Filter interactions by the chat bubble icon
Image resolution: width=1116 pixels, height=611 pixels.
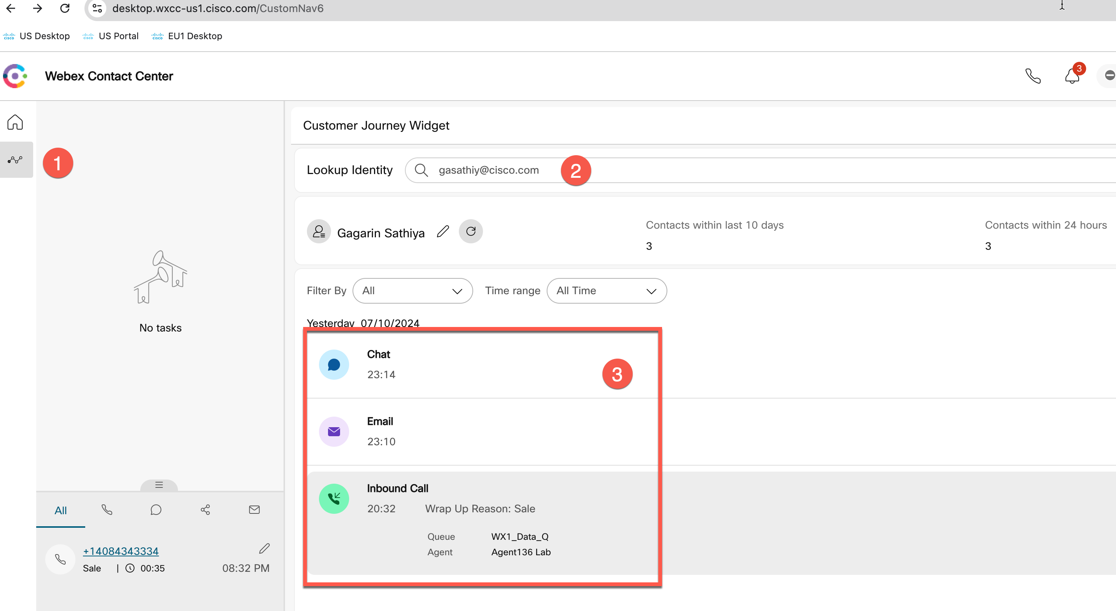[x=156, y=509]
